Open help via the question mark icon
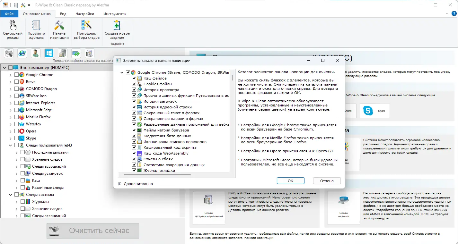The image size is (458, 244). pyautogui.click(x=454, y=14)
